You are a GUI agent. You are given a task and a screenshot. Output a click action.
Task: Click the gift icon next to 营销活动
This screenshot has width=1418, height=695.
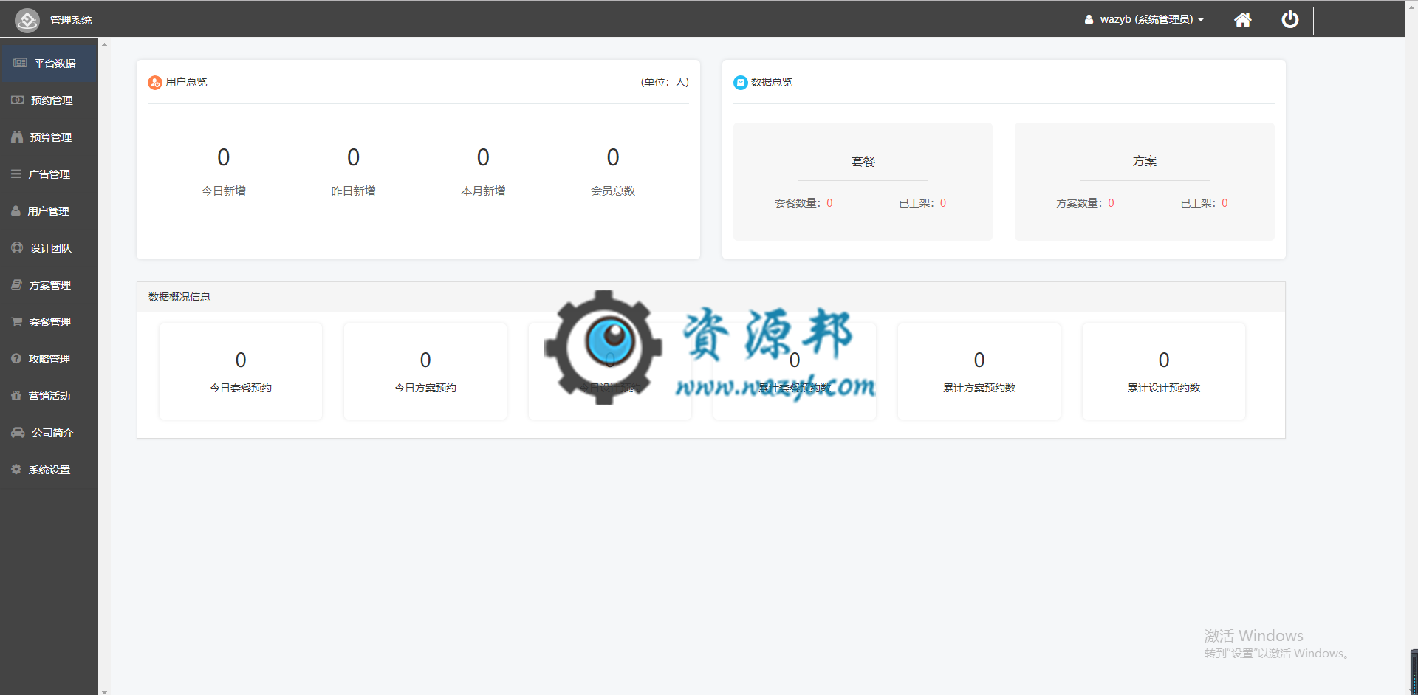click(16, 395)
